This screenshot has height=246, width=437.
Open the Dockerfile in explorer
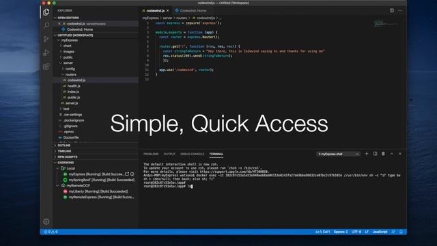point(71,137)
